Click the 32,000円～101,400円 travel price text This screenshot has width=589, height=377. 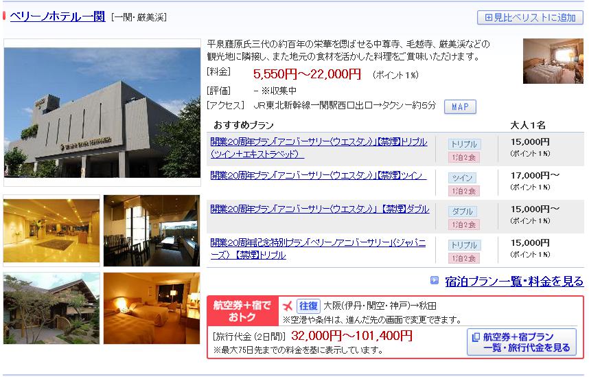pyautogui.click(x=351, y=335)
